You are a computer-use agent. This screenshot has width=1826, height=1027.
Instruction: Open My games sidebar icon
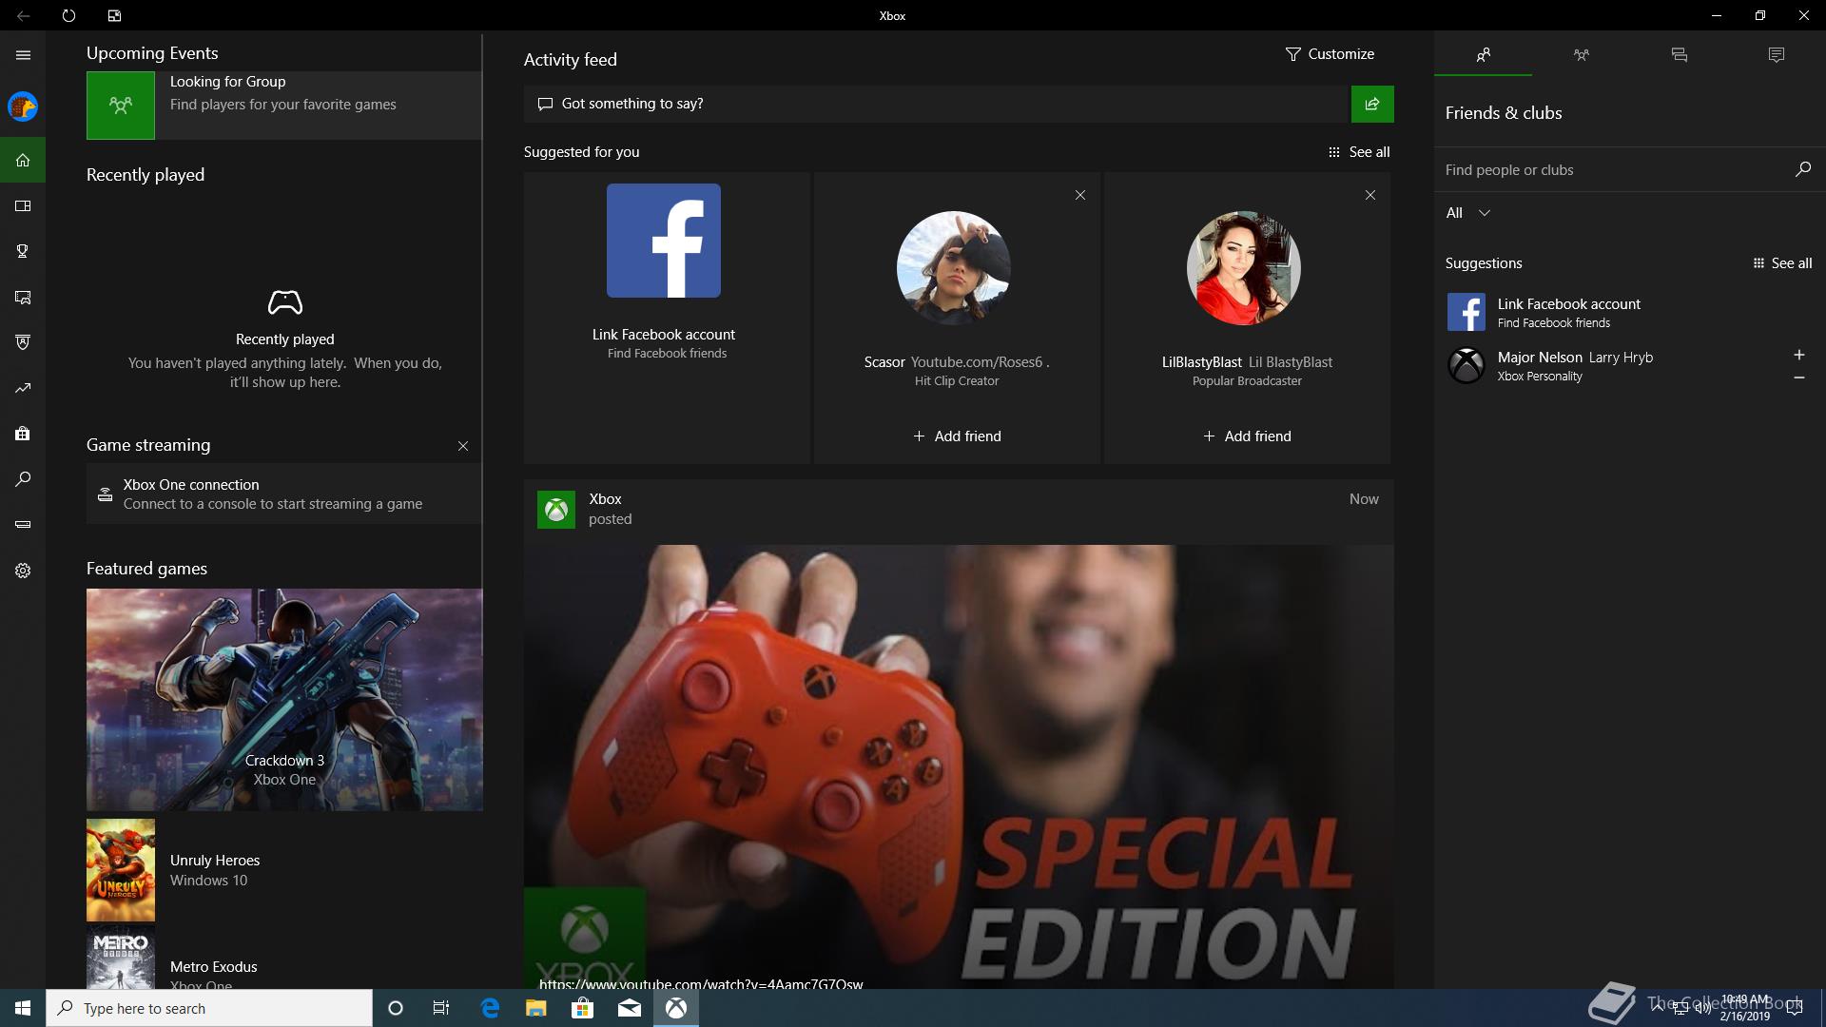(x=23, y=205)
